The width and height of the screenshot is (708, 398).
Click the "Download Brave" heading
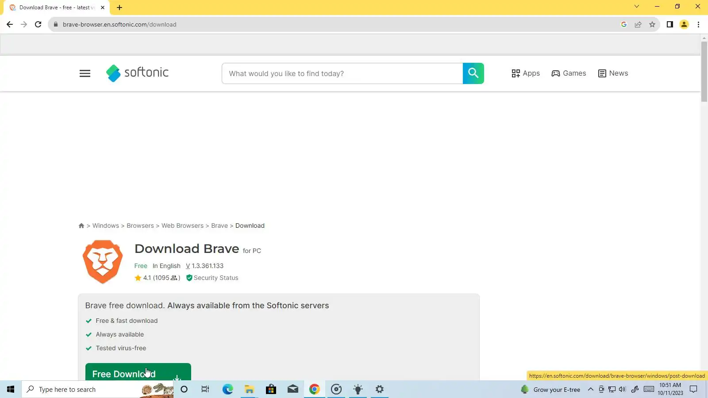pos(187,249)
